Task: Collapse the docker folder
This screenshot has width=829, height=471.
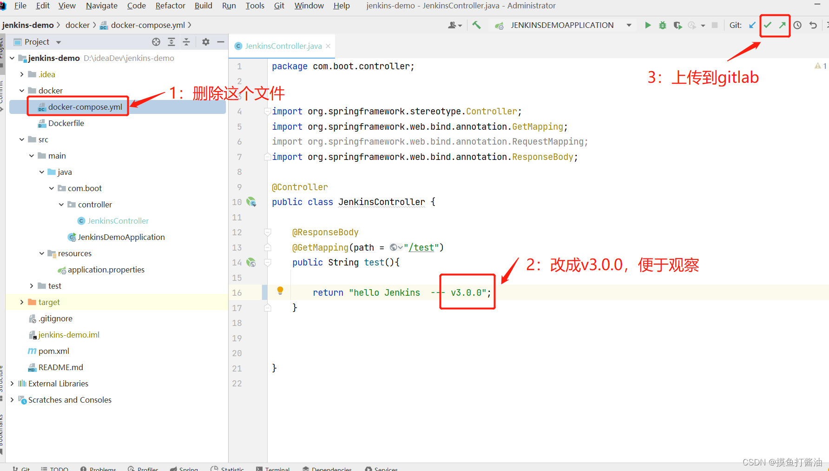Action: (22, 91)
